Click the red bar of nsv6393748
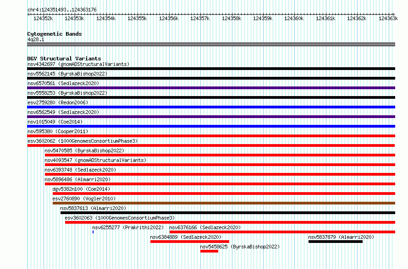The height and width of the screenshot is (269, 408). [220, 174]
